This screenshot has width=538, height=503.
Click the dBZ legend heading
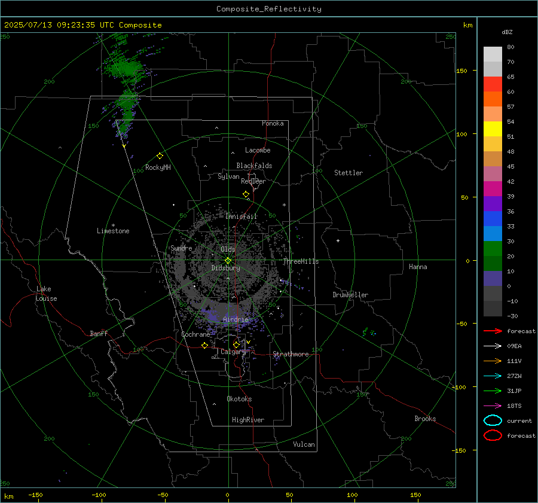point(507,32)
